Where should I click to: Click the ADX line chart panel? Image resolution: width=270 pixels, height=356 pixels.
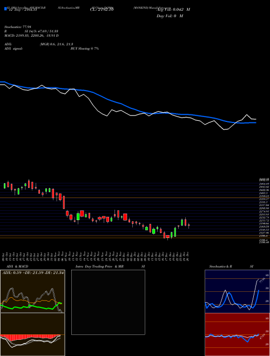point(32,291)
